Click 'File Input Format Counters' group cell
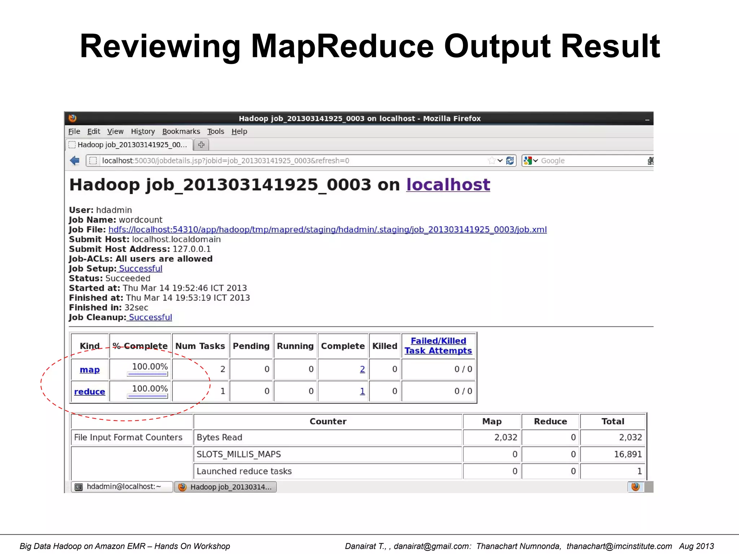This screenshot has width=739, height=554. coord(132,437)
